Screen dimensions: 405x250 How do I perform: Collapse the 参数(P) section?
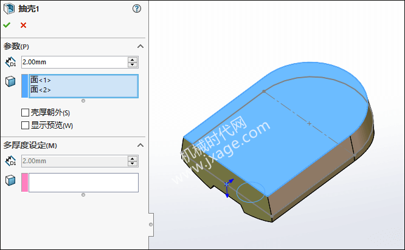140,46
